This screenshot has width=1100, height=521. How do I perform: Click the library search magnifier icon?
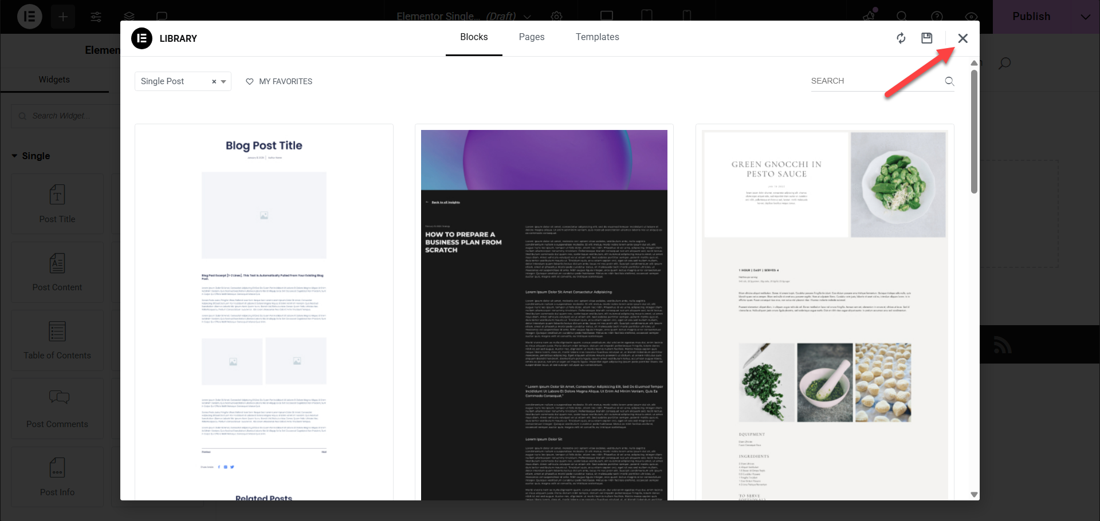(949, 81)
